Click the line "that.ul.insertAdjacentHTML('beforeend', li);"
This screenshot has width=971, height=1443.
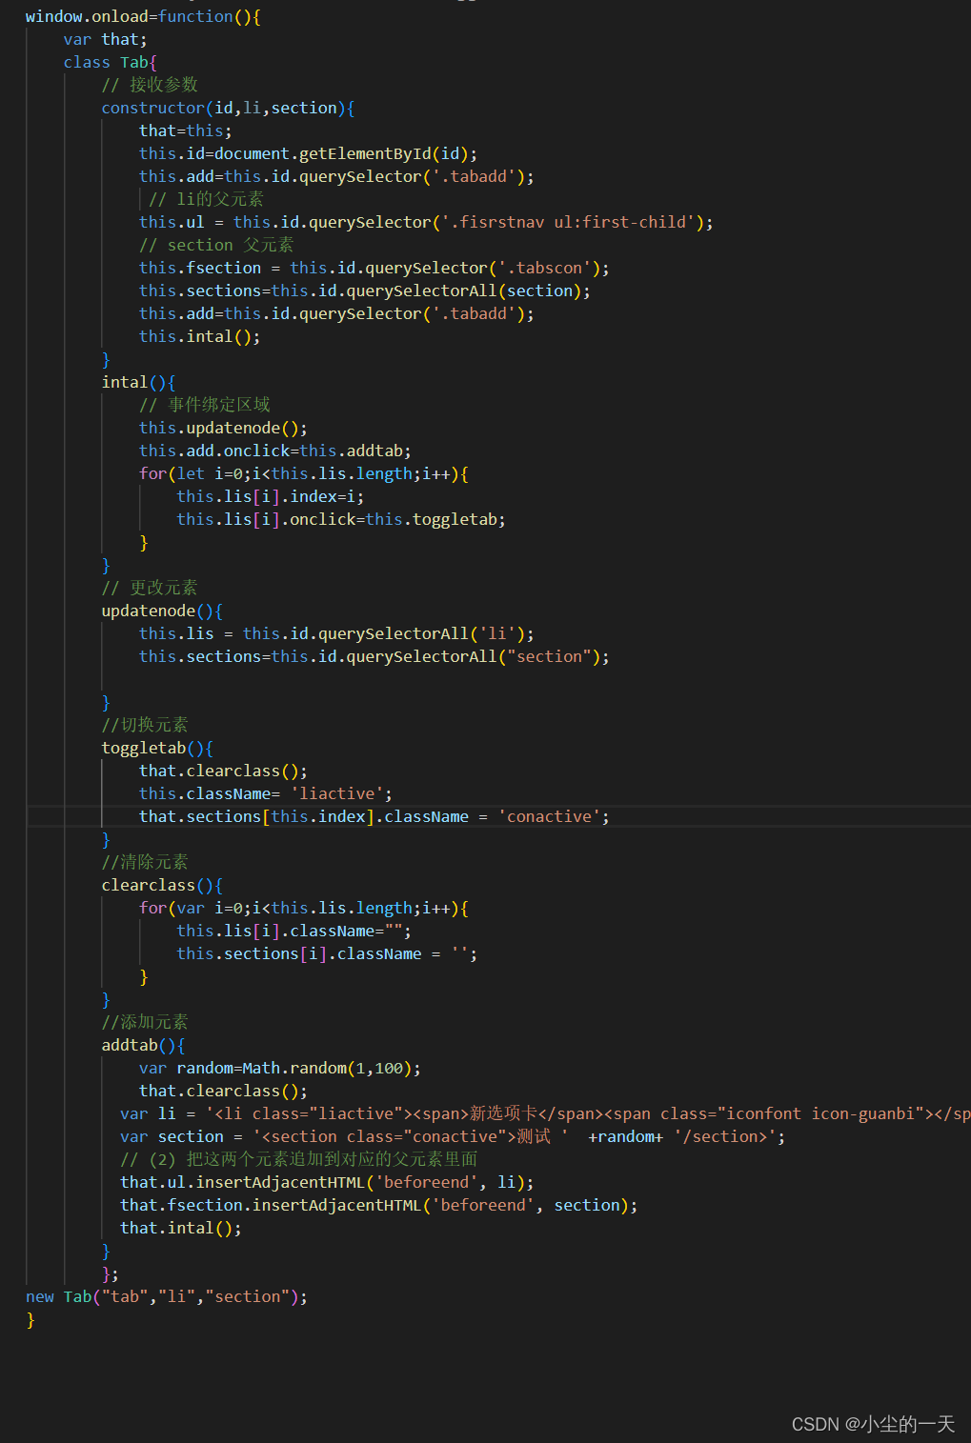(x=327, y=1182)
